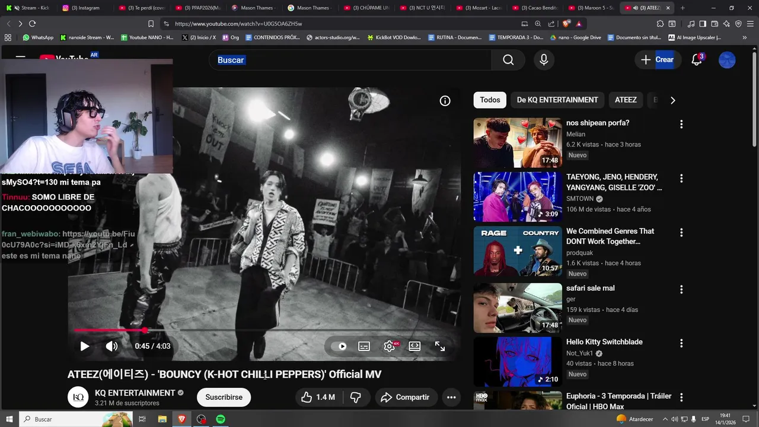Screen dimensions: 759x427
Task: Open player settings gear icon
Action: [x=390, y=346]
